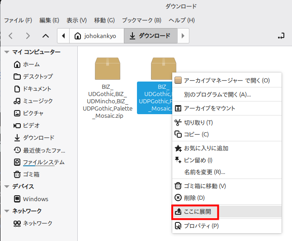Select アーカイブマネージャー で開く option
This screenshot has height=241, width=292.
[x=226, y=81]
